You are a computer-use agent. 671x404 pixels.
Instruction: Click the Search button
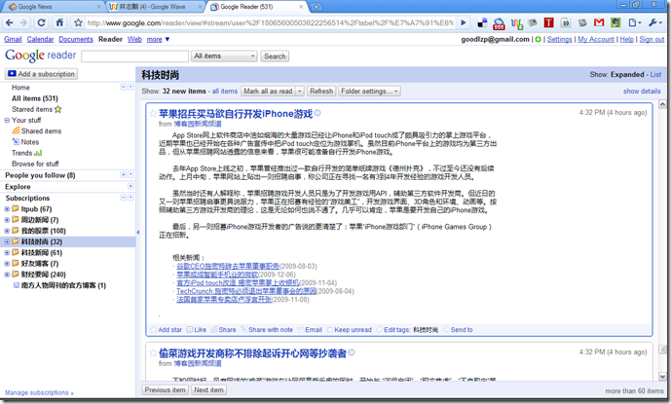click(x=275, y=56)
